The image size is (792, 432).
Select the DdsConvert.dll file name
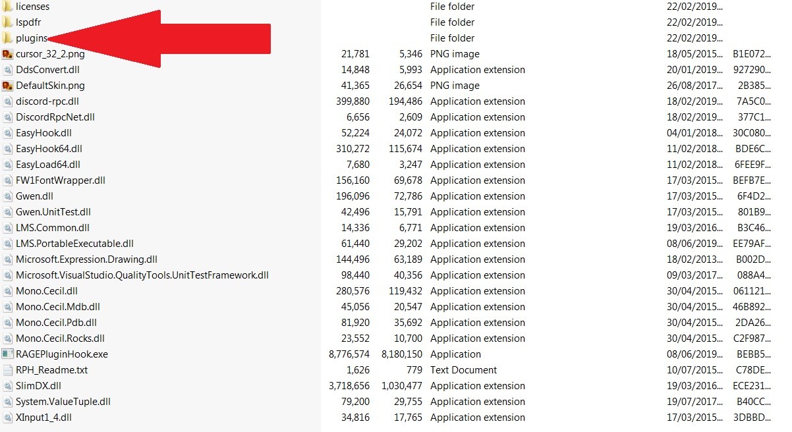(47, 70)
